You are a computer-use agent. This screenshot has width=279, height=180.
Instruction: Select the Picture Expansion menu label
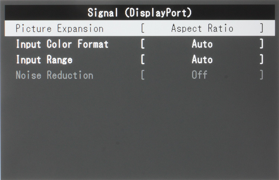click(60, 29)
